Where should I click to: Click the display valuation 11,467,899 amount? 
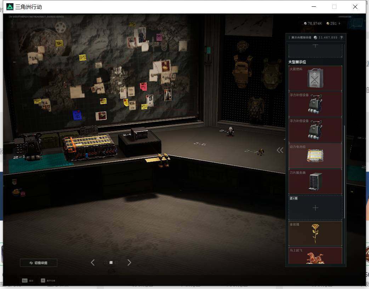(326, 38)
